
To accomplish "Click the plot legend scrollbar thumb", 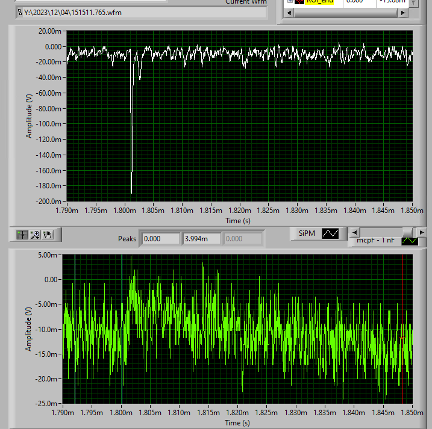I will 413,232.
